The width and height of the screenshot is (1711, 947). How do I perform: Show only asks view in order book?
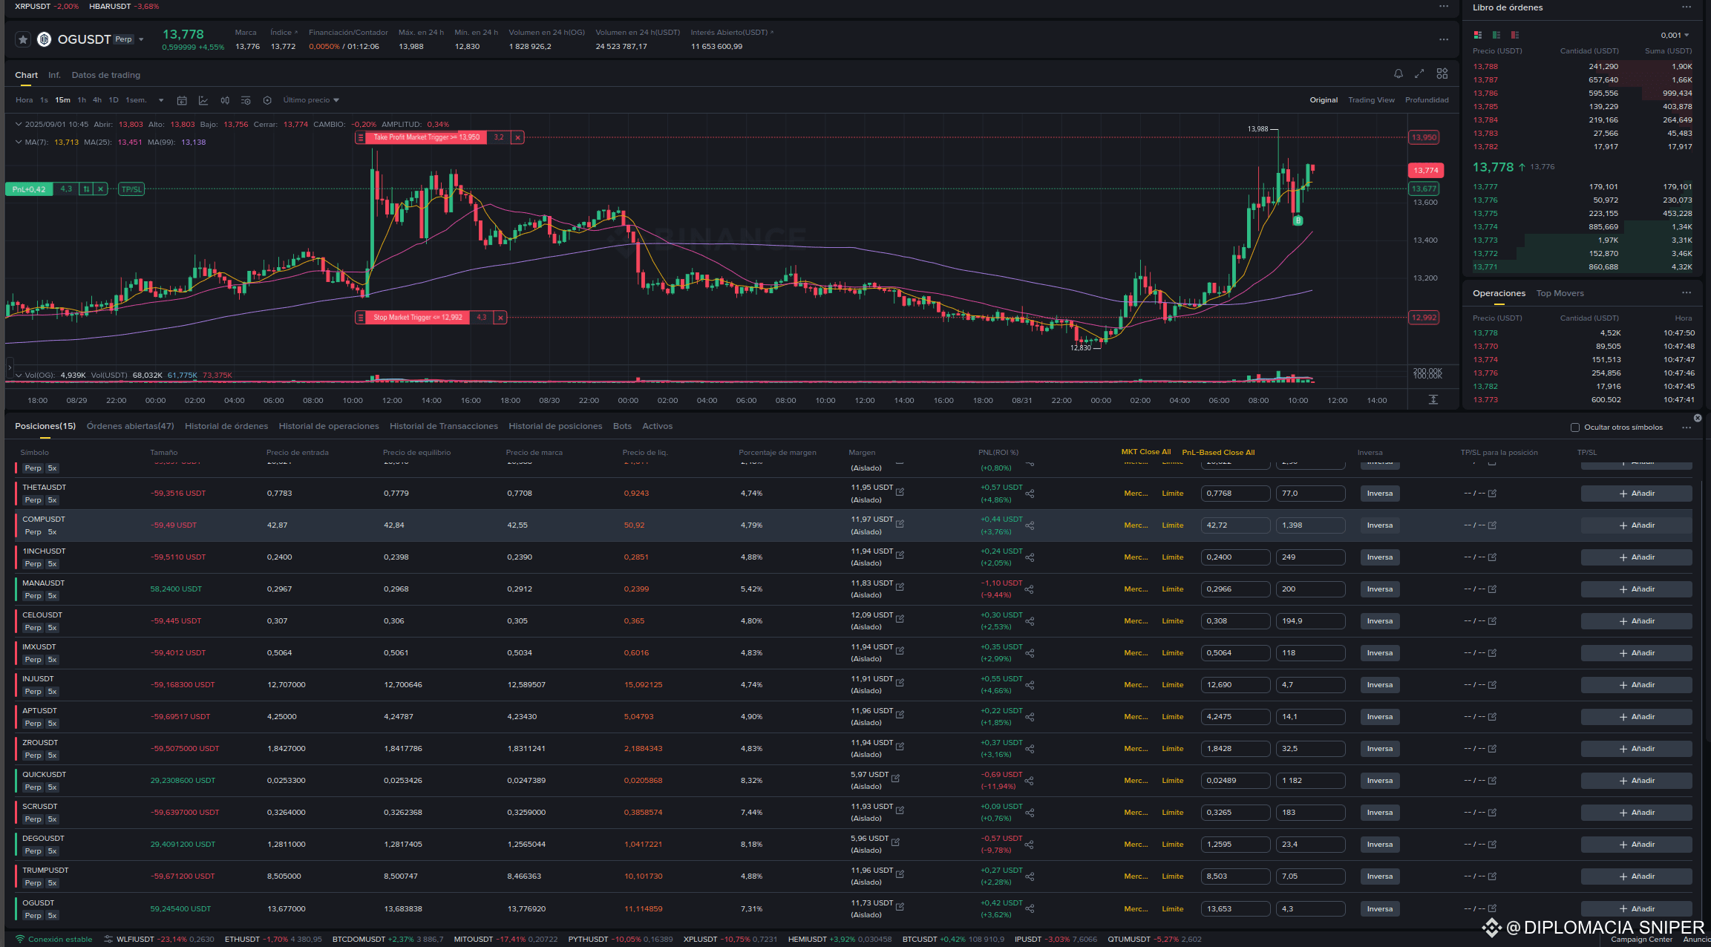coord(1515,35)
